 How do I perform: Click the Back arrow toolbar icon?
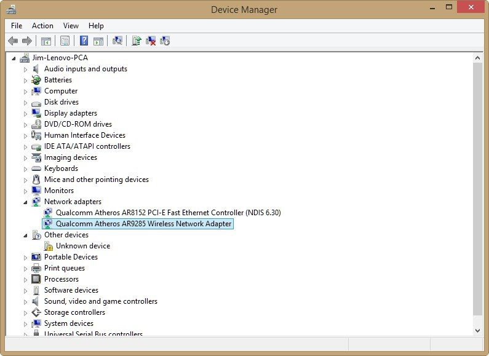[13, 41]
